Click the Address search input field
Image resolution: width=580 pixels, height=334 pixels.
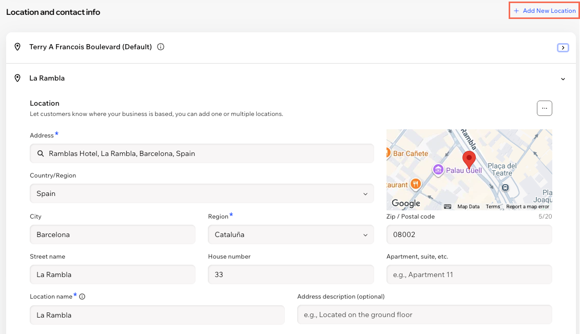coord(202,153)
